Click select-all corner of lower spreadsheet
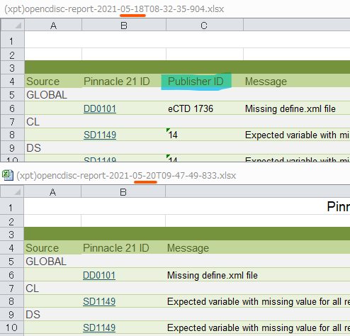The height and width of the screenshot is (336, 350). [12, 191]
